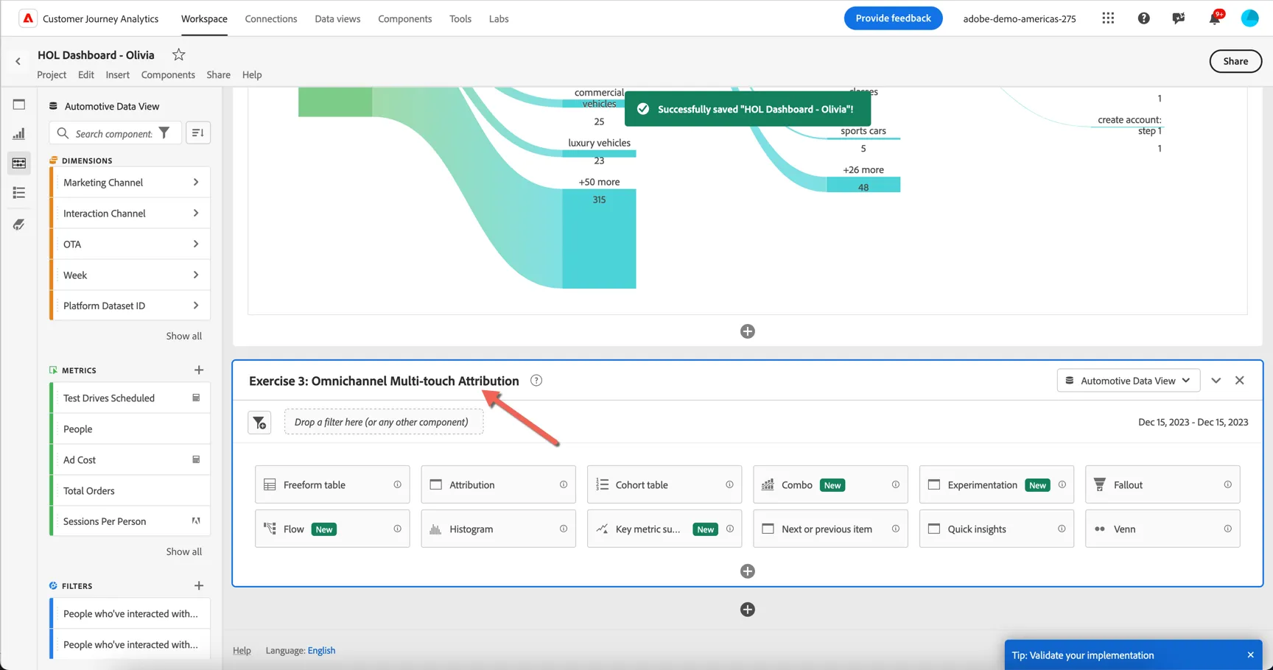Screen dimensions: 1273x670
Task: Show all dimensions
Action: (183, 336)
